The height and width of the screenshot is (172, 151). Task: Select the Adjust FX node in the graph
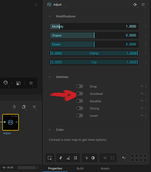pos(11,122)
